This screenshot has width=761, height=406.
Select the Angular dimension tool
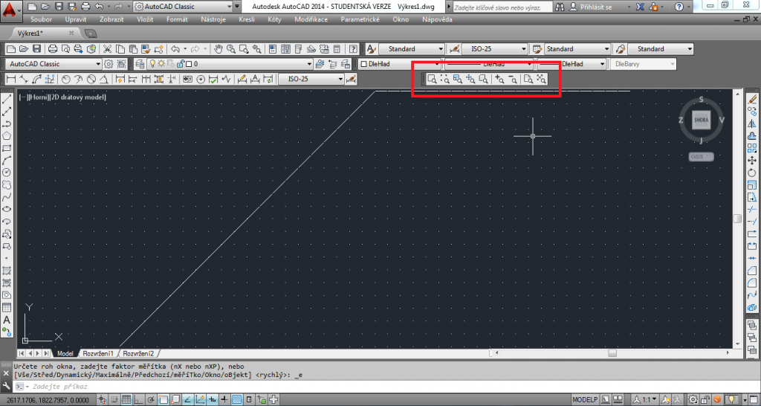tap(103, 79)
